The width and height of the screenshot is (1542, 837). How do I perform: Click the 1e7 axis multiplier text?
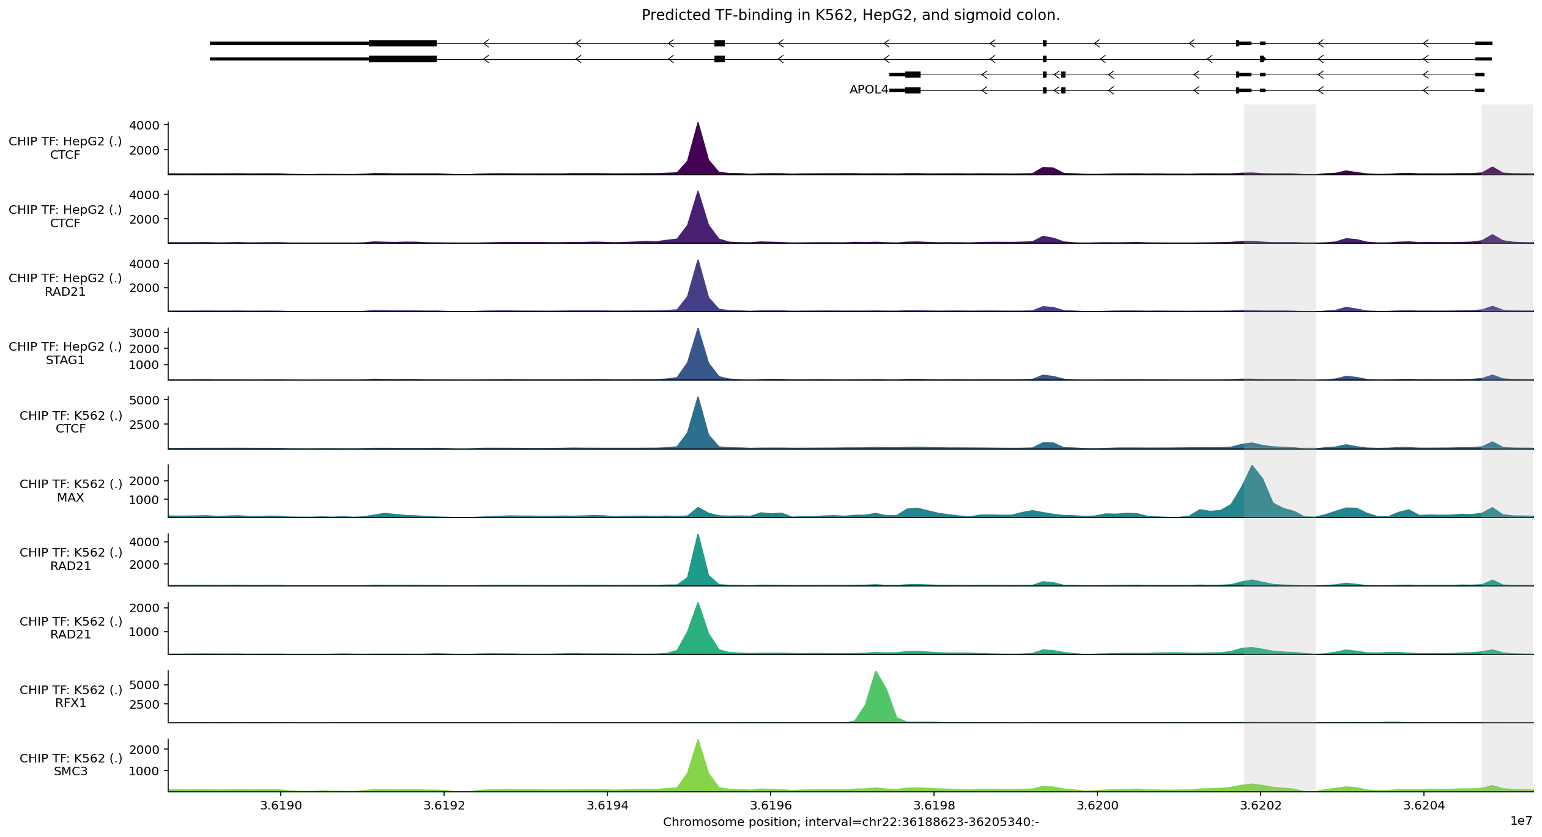1521,821
